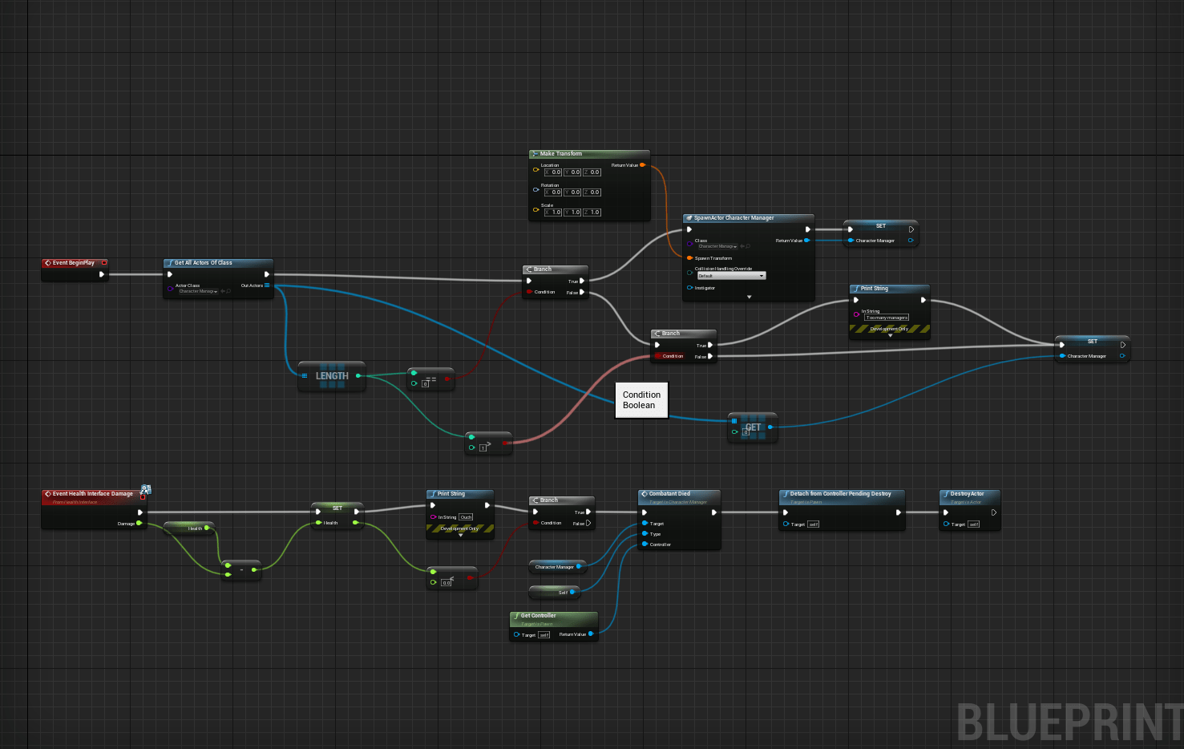Click Make Transform Return Value pin
1184x749 pixels.
[642, 165]
